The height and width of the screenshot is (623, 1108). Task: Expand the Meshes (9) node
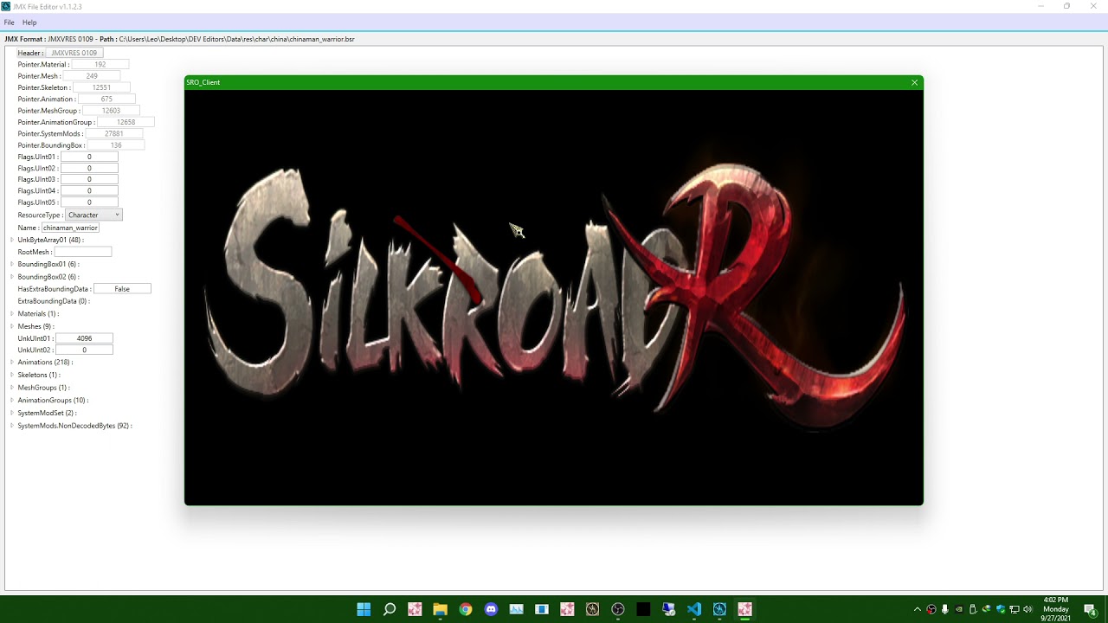(x=12, y=326)
